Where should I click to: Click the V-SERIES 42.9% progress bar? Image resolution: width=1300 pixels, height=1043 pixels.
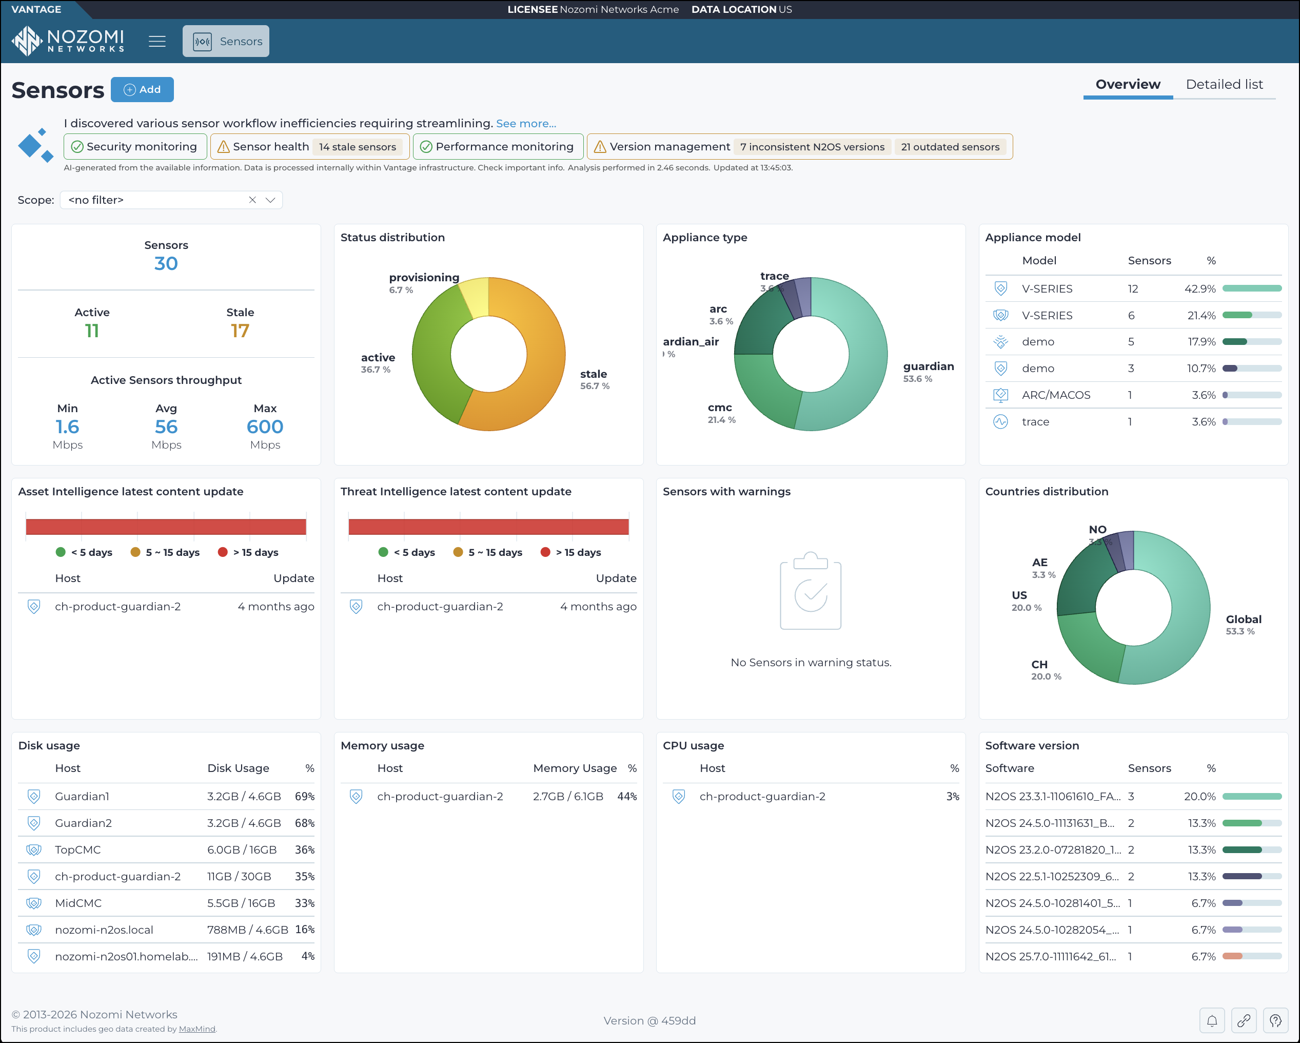coord(1252,288)
